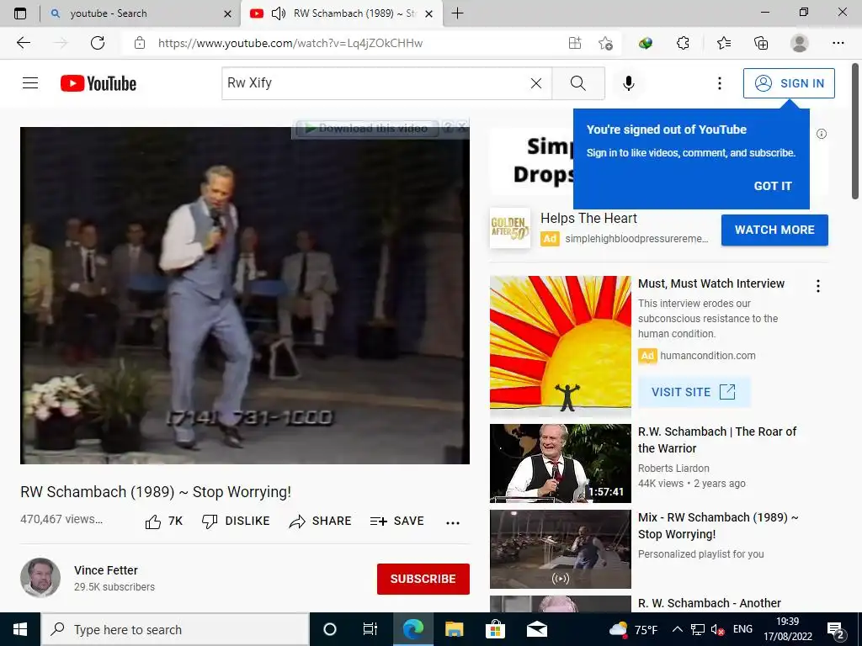Open the Extensions puzzle-piece icon
Viewport: 862px width, 646px height.
coord(683,43)
